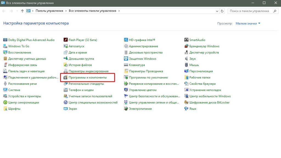Click the Электропитание battery icon

(x=126, y=109)
